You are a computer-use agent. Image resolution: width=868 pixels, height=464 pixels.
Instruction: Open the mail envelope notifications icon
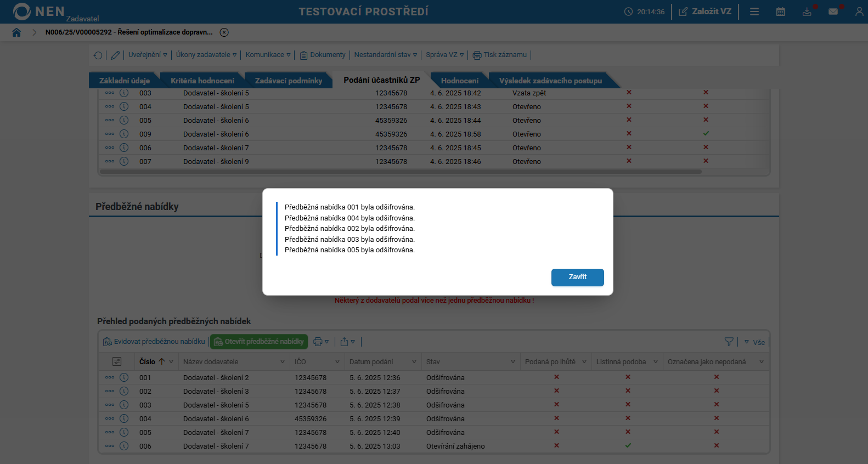click(833, 12)
